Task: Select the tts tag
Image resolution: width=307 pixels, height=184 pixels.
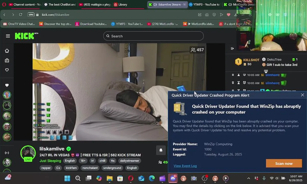Action: [x=113, y=161]
